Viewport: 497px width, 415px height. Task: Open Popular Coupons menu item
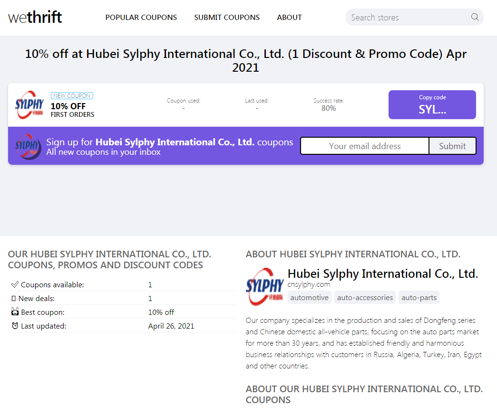(x=141, y=18)
